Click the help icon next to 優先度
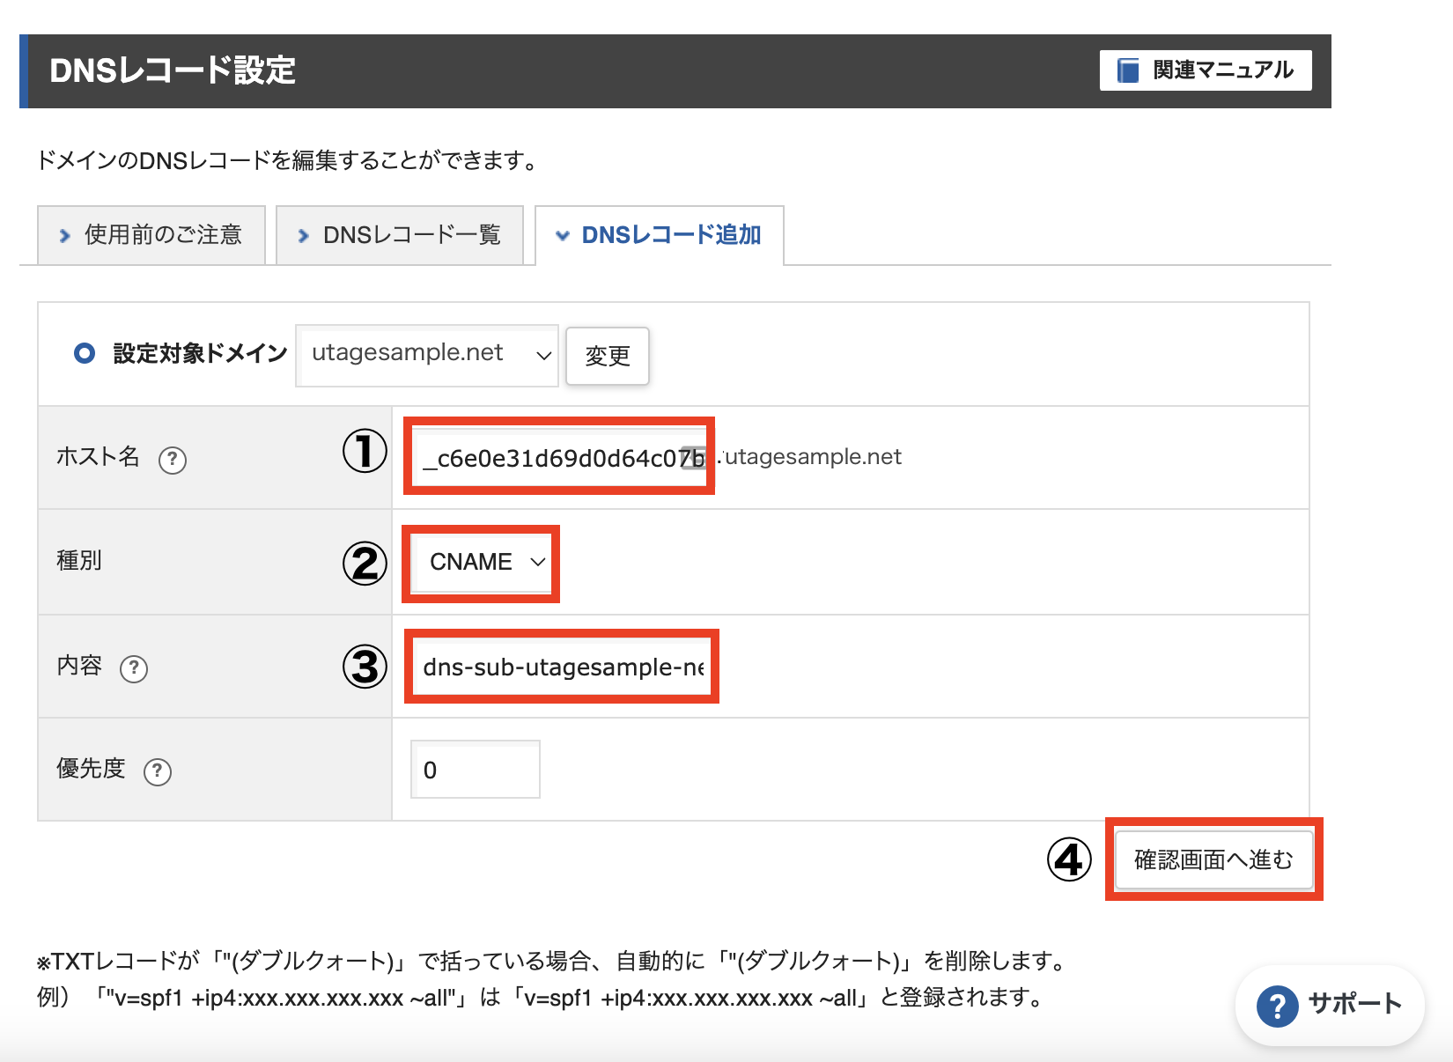The height and width of the screenshot is (1062, 1453). click(x=158, y=771)
